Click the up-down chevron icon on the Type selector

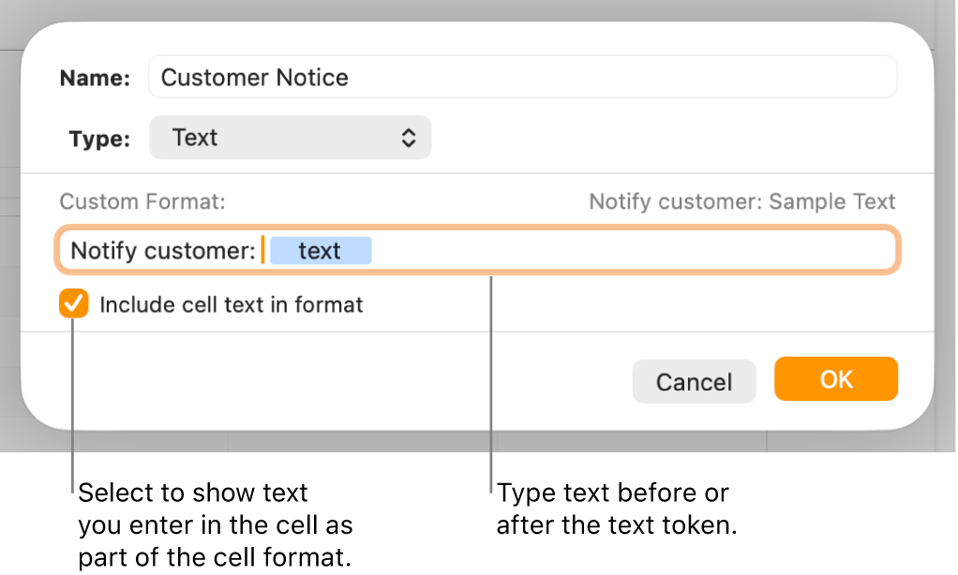(x=409, y=137)
